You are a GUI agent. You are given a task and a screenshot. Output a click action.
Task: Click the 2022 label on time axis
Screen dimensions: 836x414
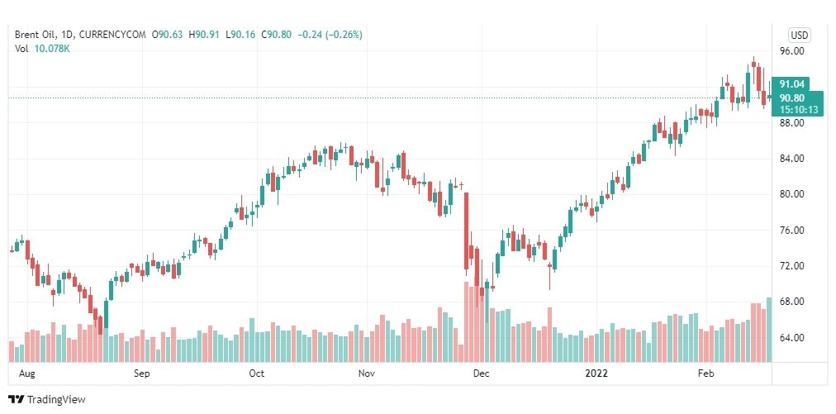point(596,374)
